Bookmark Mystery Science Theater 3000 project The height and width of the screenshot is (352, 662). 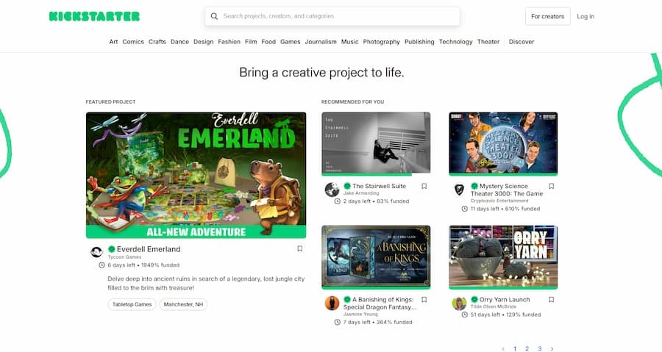point(552,187)
